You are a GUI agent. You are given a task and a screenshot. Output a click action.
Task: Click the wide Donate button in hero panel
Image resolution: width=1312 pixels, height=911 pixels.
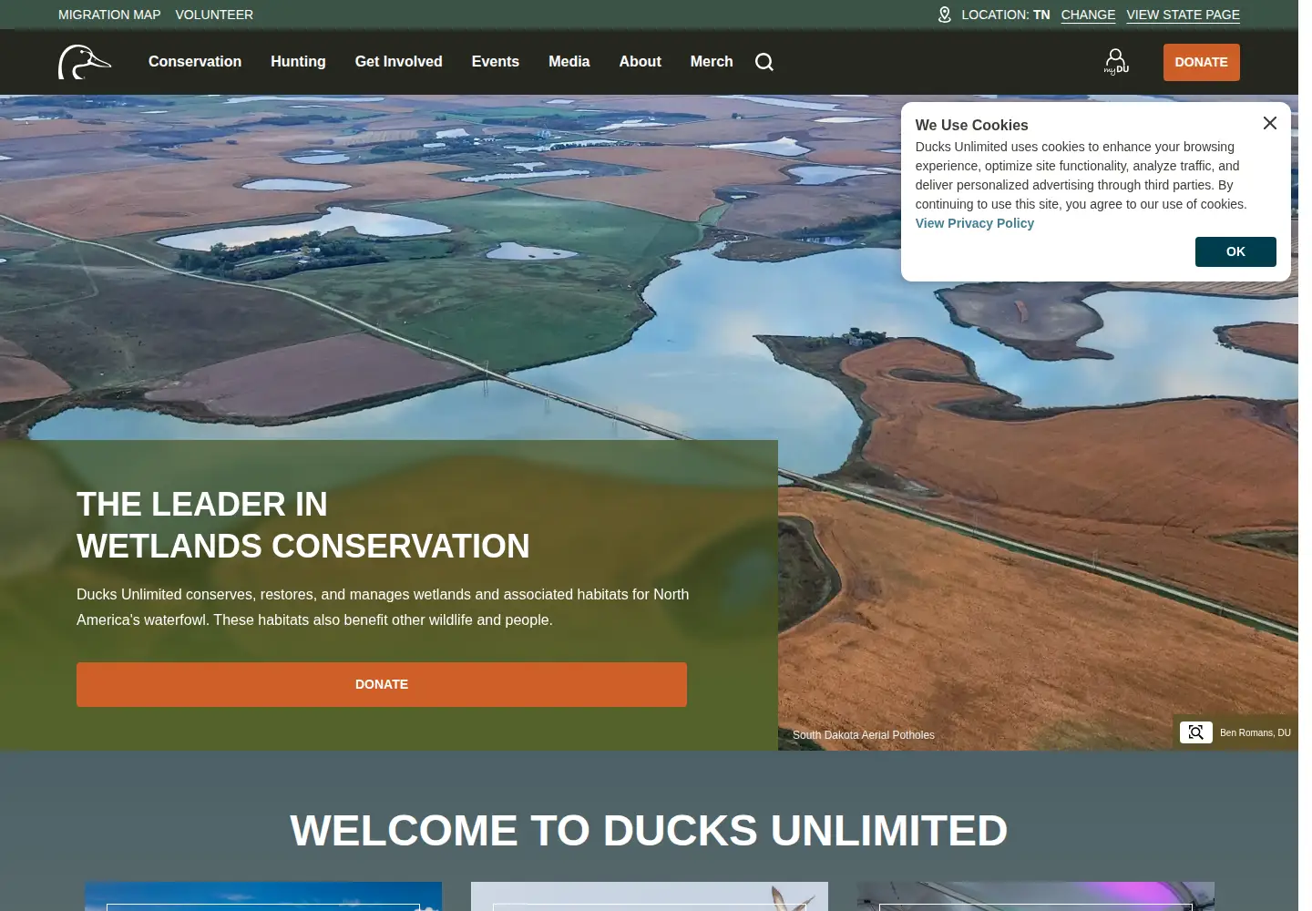[x=382, y=684]
